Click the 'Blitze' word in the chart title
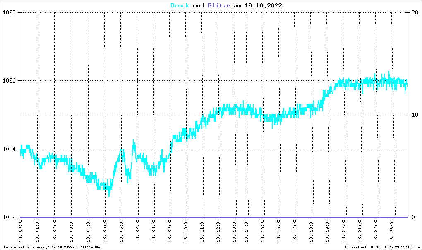This screenshot has width=422, height=250. coord(219,6)
